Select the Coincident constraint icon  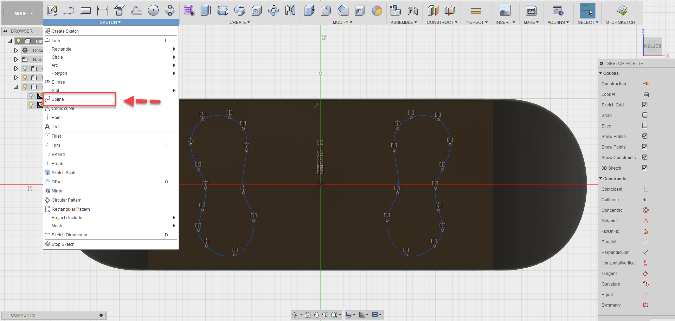(645, 189)
